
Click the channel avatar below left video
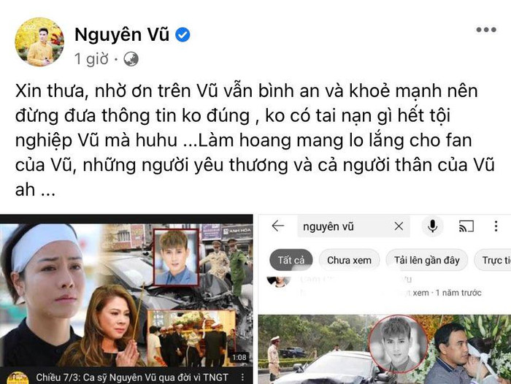point(18,377)
